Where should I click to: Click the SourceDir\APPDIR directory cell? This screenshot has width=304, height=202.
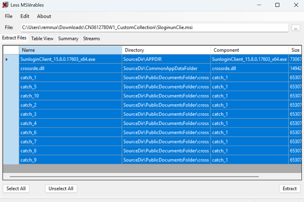(x=166, y=59)
